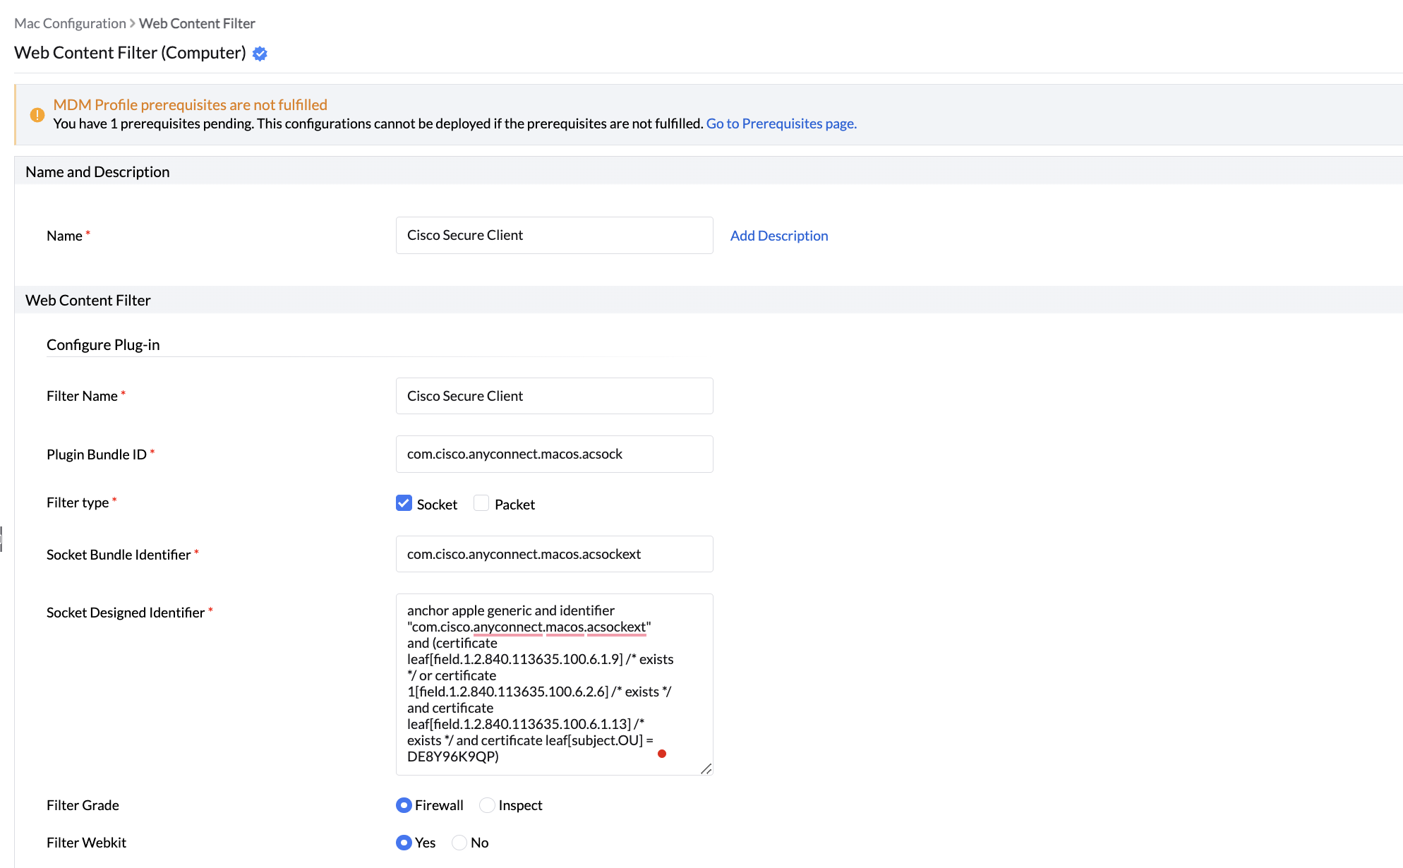The height and width of the screenshot is (868, 1403).
Task: Click the breadcrumb chevron separator
Action: point(133,23)
